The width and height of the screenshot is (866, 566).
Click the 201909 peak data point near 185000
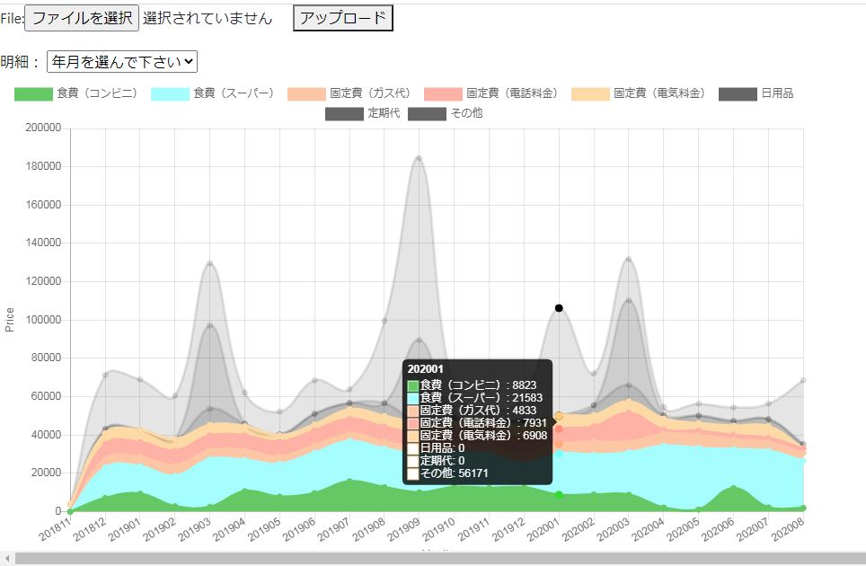(420, 158)
